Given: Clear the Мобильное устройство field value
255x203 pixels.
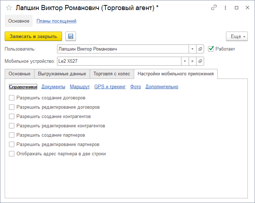Looking at the screenshot, I should pyautogui.click(x=192, y=61).
